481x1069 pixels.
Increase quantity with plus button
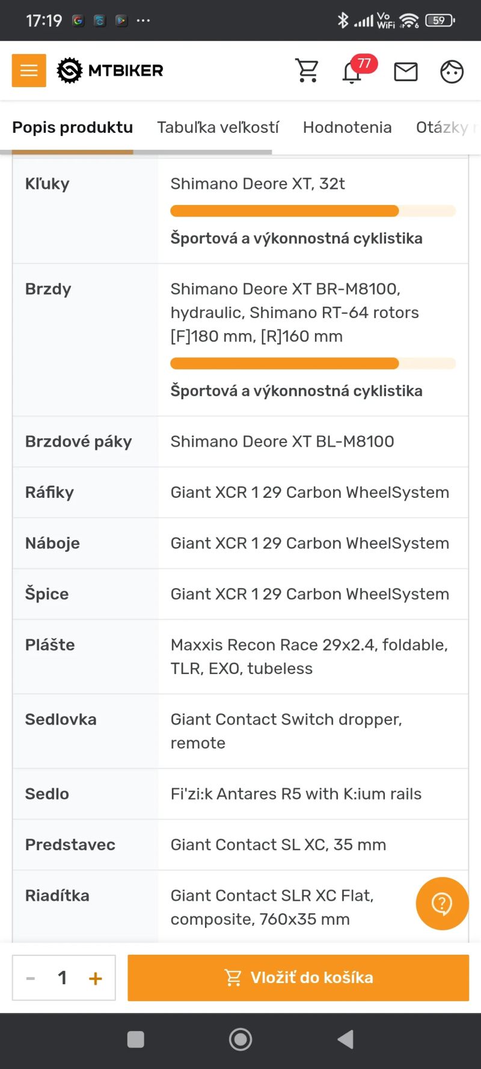[95, 978]
